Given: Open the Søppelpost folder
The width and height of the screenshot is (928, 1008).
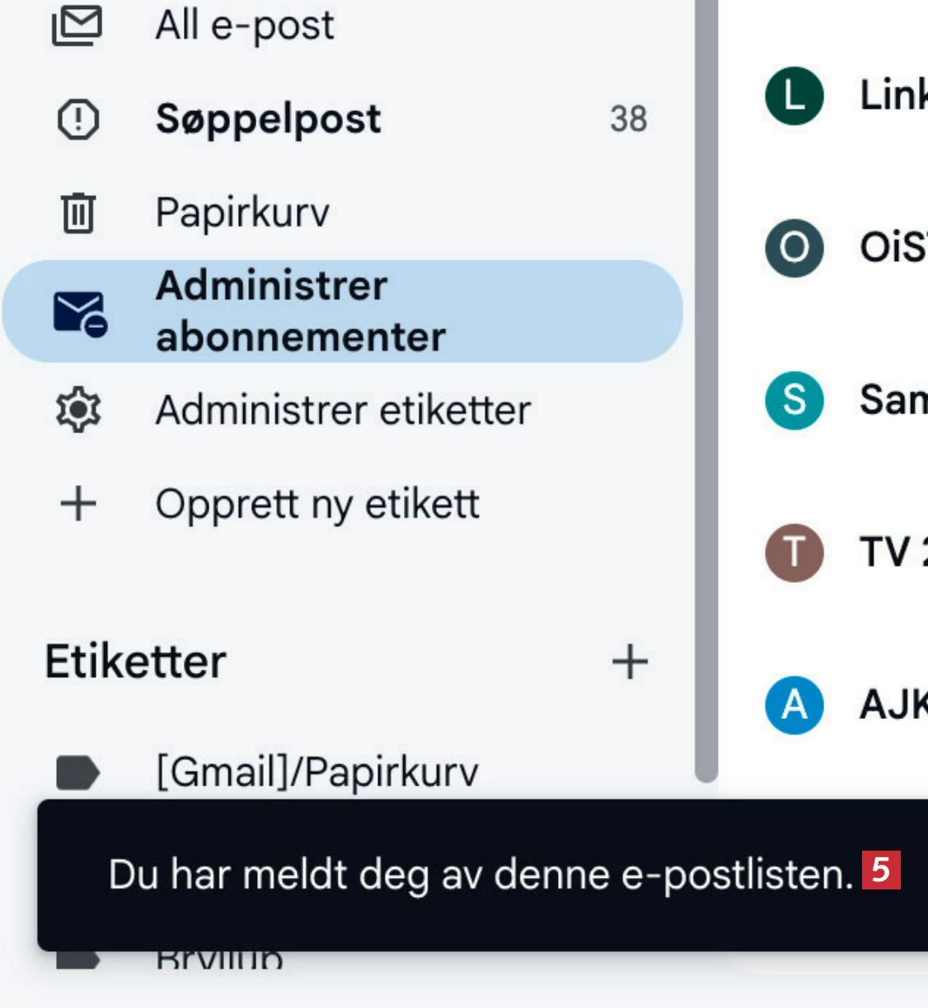Looking at the screenshot, I should tap(268, 119).
